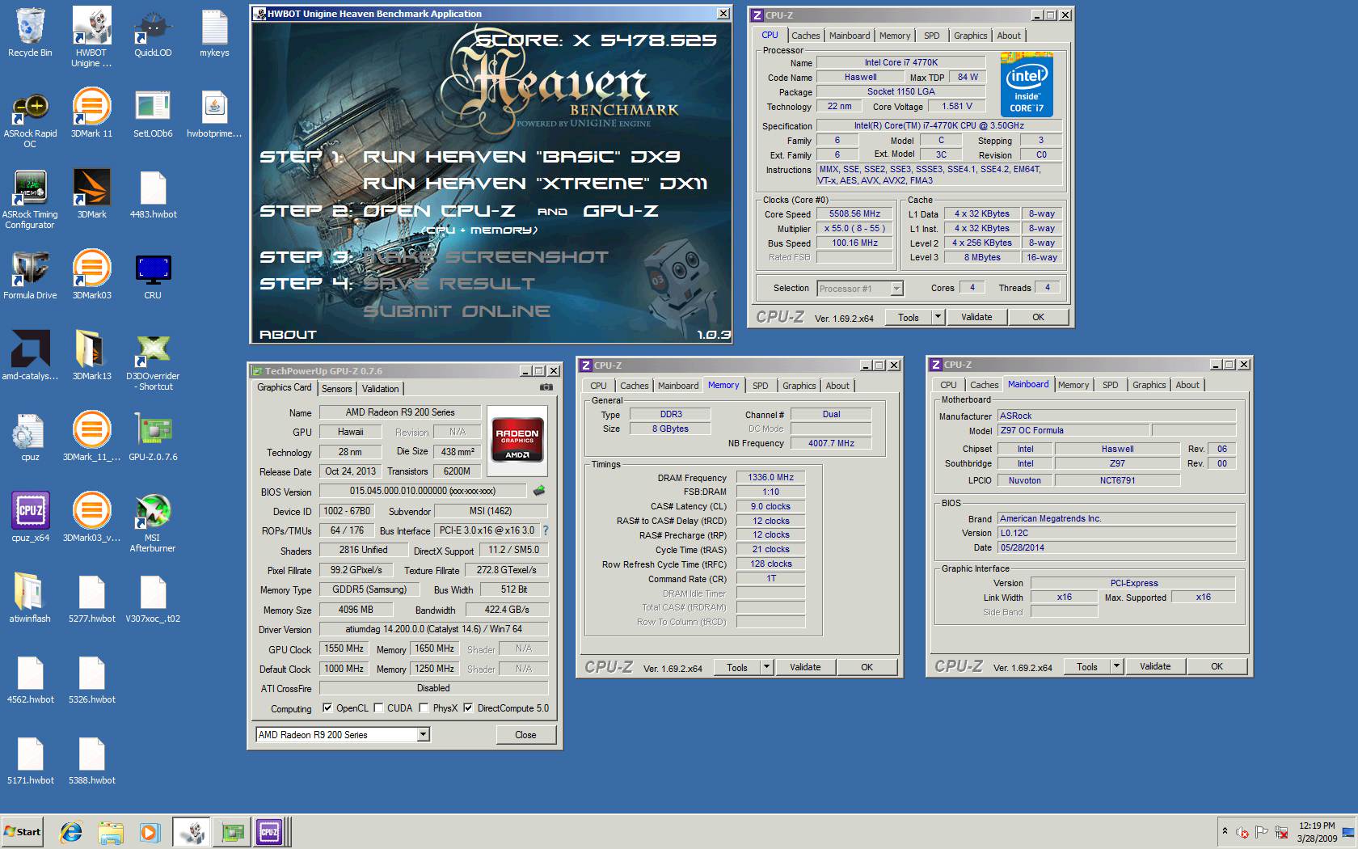The width and height of the screenshot is (1358, 849).
Task: Open Graphics tab in CPU-Z Mainboard window
Action: [x=1149, y=385]
